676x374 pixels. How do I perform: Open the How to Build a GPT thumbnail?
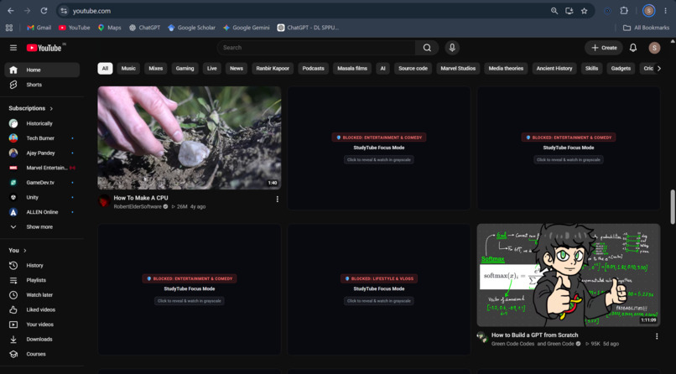click(569, 275)
